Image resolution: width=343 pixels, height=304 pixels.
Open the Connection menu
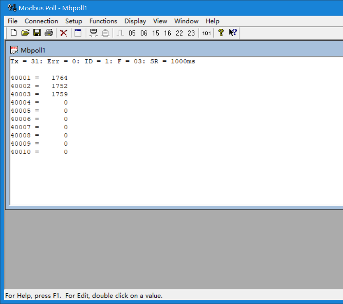pyautogui.click(x=41, y=21)
